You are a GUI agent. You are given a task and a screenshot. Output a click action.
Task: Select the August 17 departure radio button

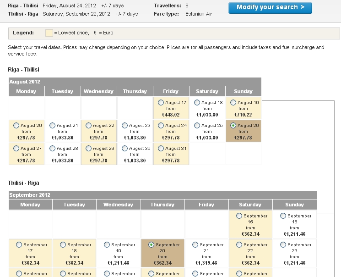point(161,102)
